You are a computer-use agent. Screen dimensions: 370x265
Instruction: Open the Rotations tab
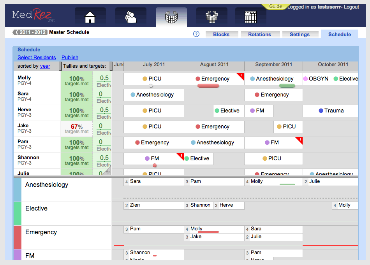[259, 34]
